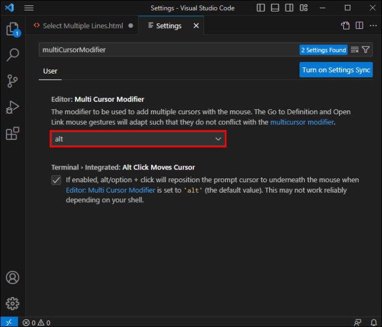Viewport: 382px width, 327px height.
Task: Open Run and Debug view
Action: coord(12,107)
